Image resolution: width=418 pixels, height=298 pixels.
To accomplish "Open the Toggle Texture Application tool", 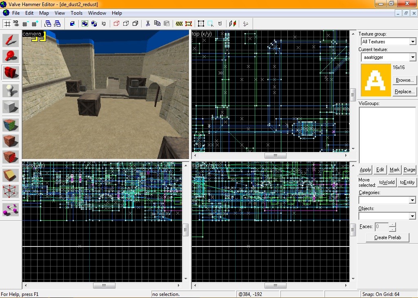I will click(11, 124).
